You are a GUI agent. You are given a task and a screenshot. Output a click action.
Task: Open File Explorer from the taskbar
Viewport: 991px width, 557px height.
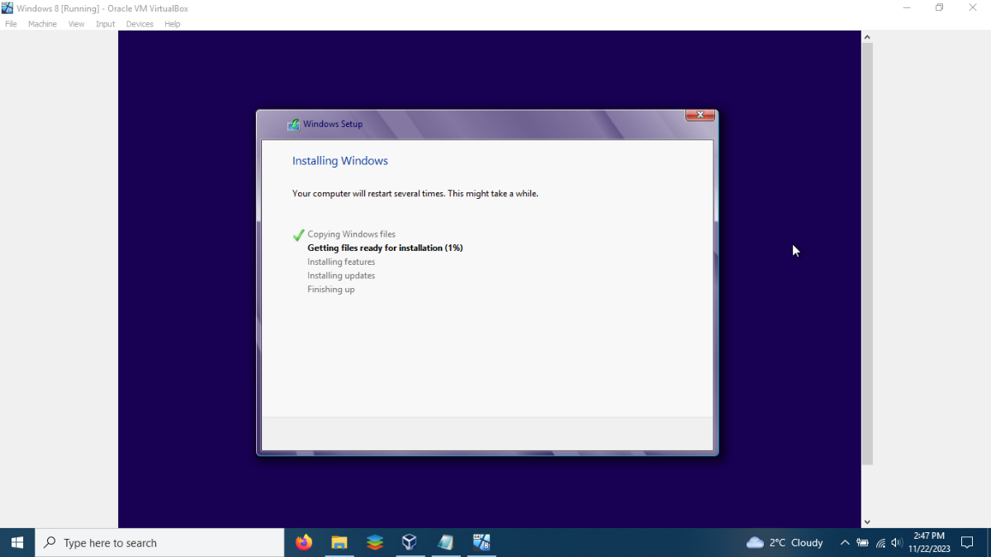[339, 542]
